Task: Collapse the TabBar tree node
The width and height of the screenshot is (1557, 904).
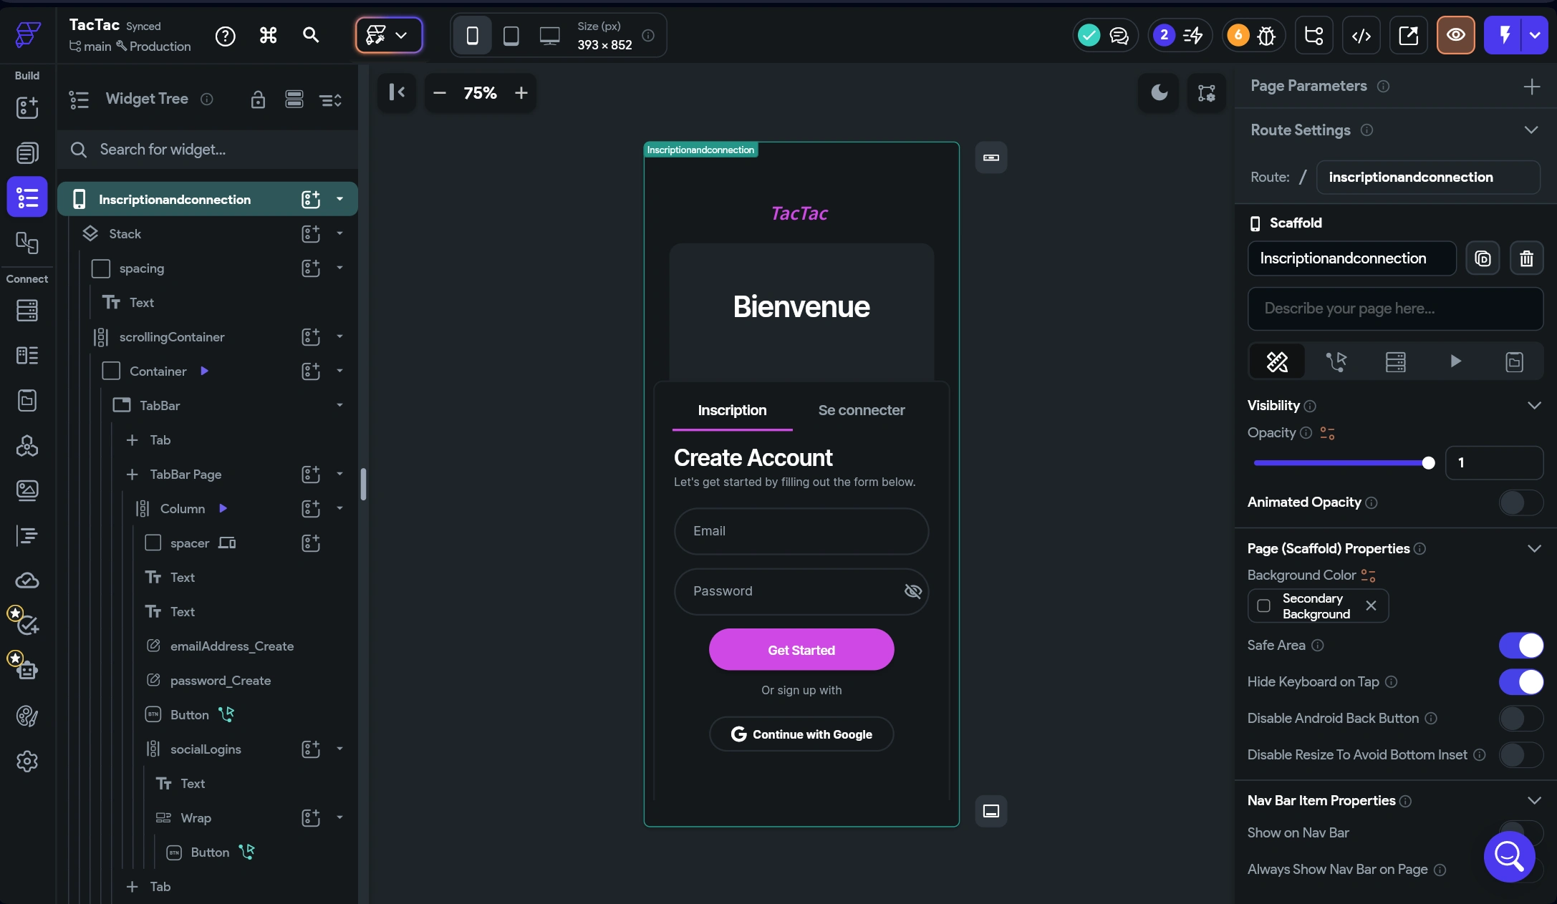Action: [x=339, y=406]
